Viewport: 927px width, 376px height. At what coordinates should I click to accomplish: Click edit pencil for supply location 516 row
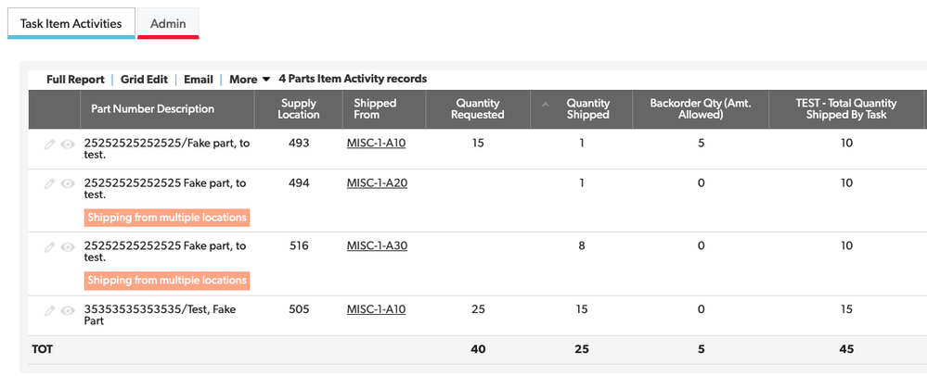tap(50, 246)
